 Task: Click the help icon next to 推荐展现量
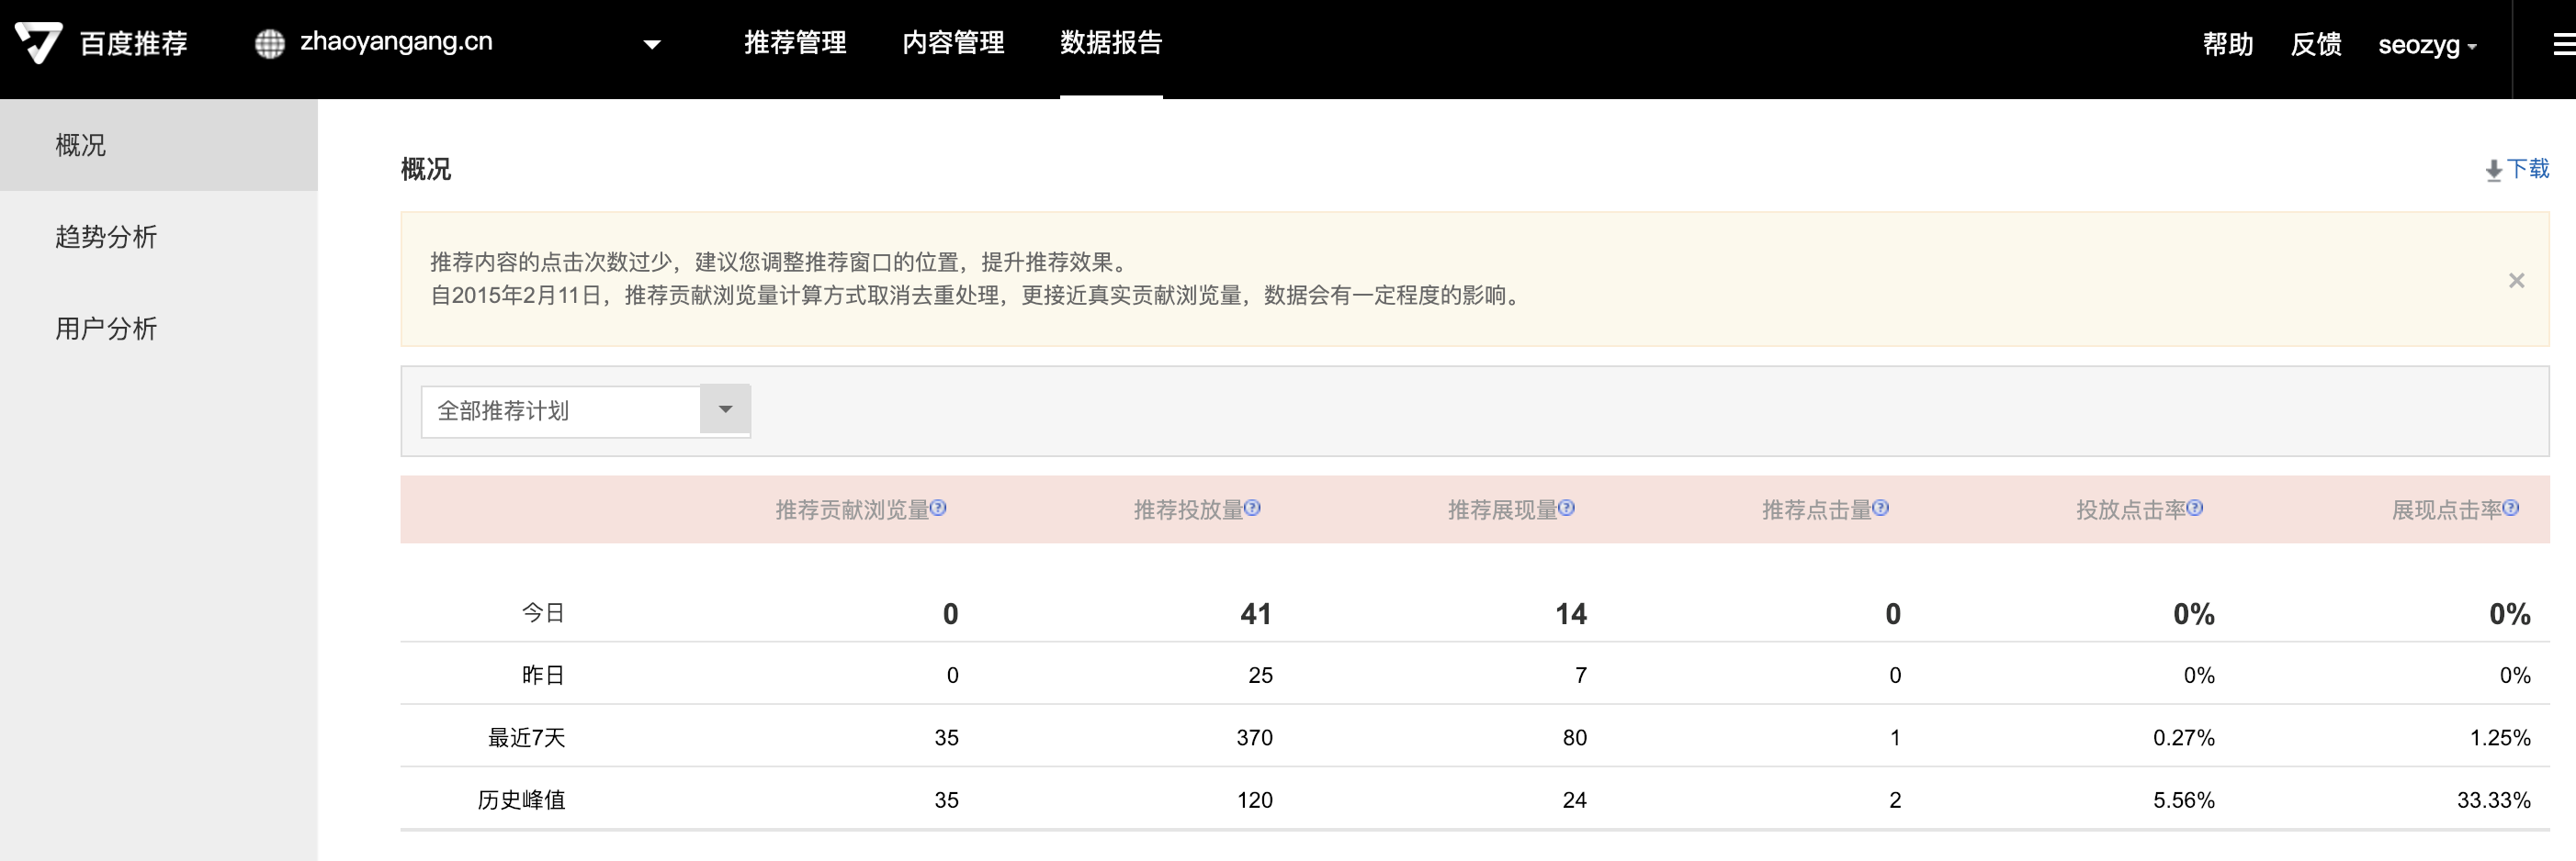click(x=1566, y=509)
